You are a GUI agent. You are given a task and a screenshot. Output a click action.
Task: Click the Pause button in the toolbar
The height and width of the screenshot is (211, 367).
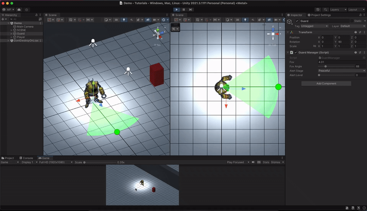click(183, 9)
